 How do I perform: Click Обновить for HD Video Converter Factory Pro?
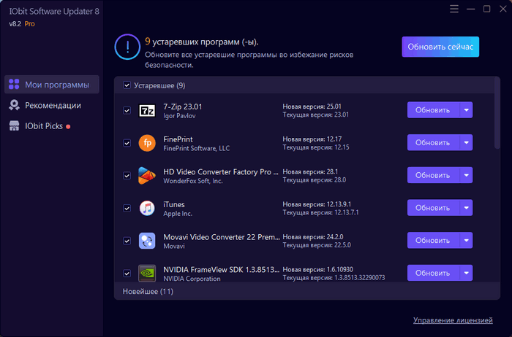433,175
